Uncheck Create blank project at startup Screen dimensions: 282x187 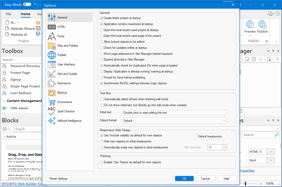pyautogui.click(x=102, y=18)
